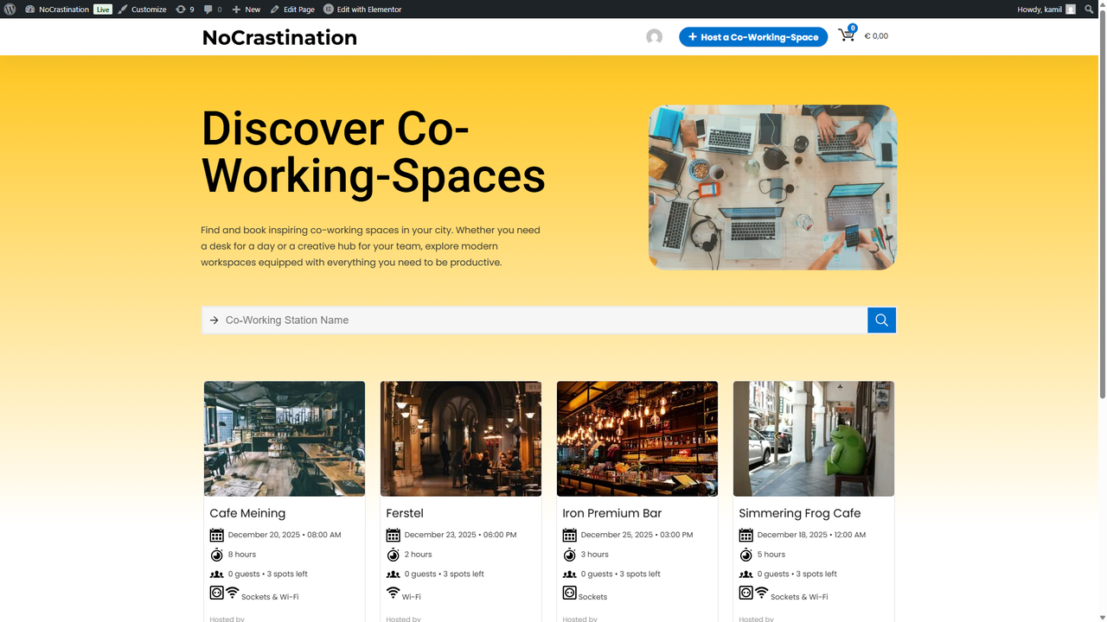The height and width of the screenshot is (622, 1107).
Task: Click the blue search submit button
Action: pos(881,320)
